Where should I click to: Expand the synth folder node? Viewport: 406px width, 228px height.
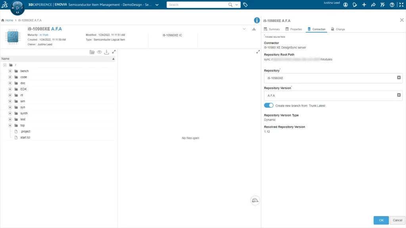tap(10, 113)
